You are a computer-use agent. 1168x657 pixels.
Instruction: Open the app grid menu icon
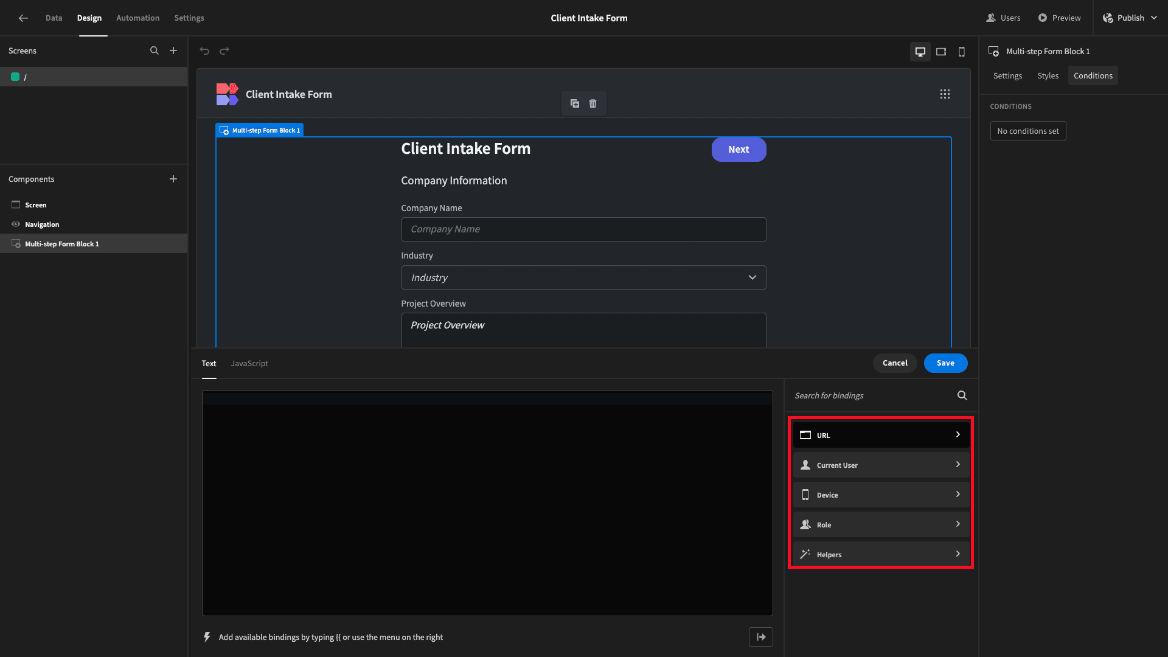945,94
